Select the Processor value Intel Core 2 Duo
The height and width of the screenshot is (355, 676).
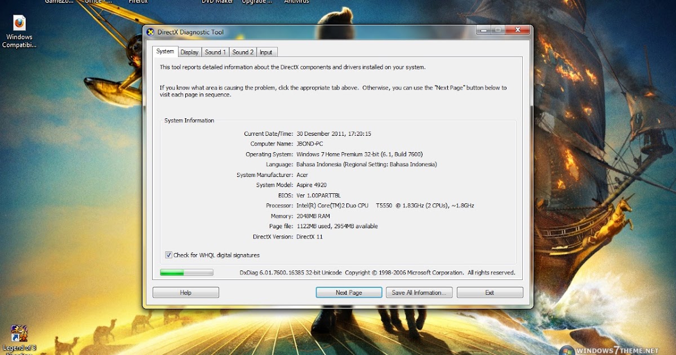(385, 206)
